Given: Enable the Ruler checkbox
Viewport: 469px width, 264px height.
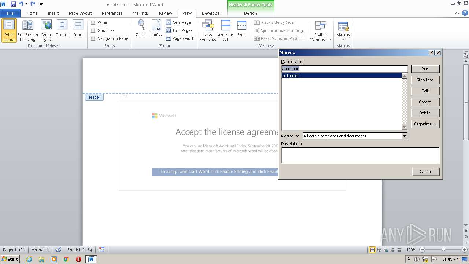Looking at the screenshot, I should (x=93, y=22).
